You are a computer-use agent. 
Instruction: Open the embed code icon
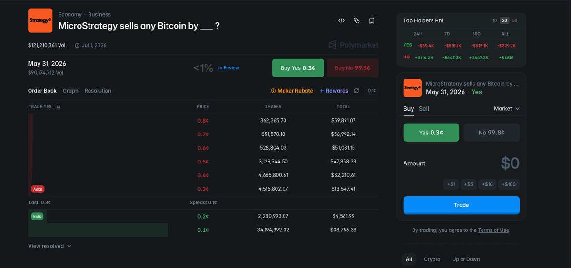pos(341,20)
